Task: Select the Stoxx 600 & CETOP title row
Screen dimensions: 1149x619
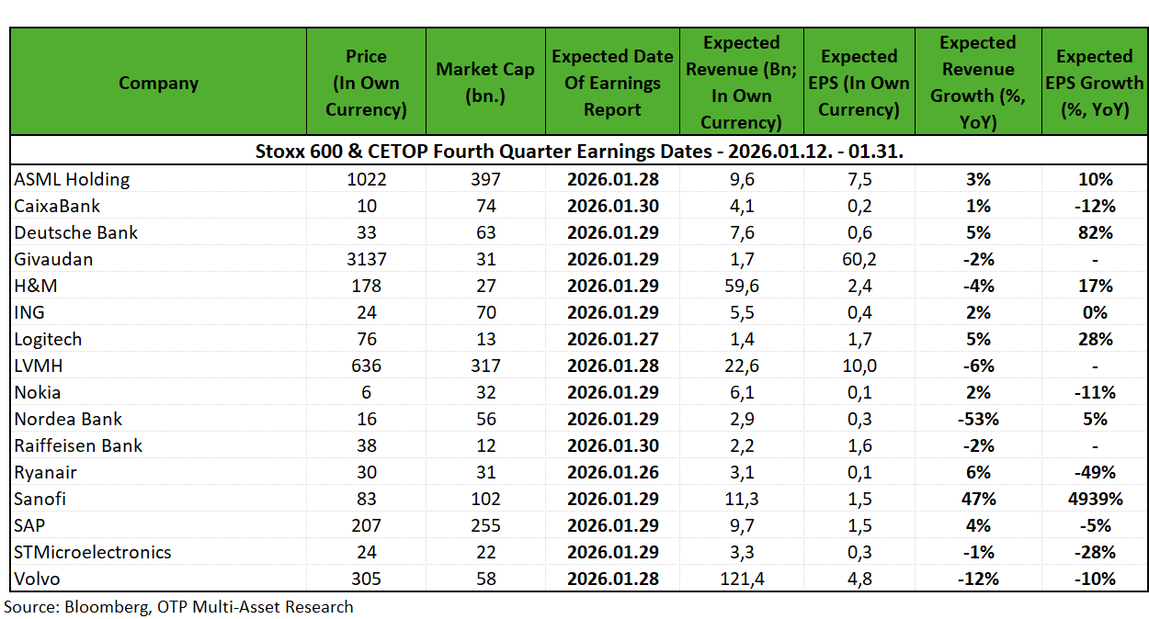Action: pos(579,151)
